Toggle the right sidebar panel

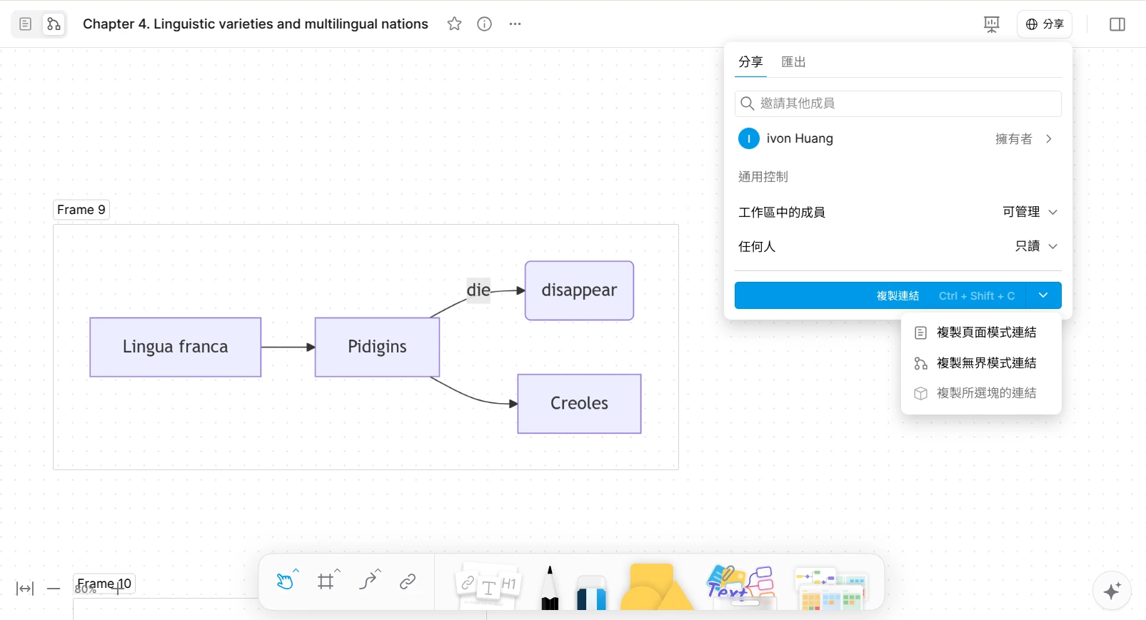[x=1117, y=24]
